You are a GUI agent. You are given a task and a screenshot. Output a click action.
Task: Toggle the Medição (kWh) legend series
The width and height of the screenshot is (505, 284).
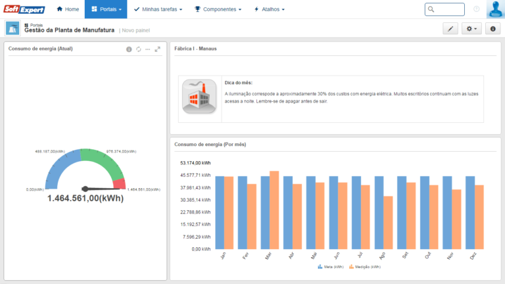[364, 267]
